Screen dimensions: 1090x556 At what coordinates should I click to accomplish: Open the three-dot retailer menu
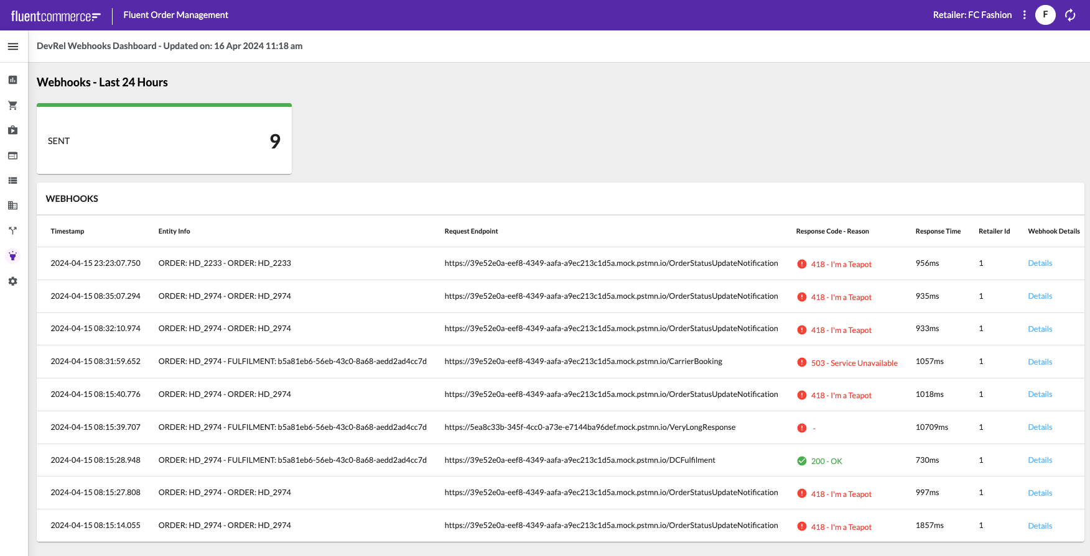(1024, 15)
